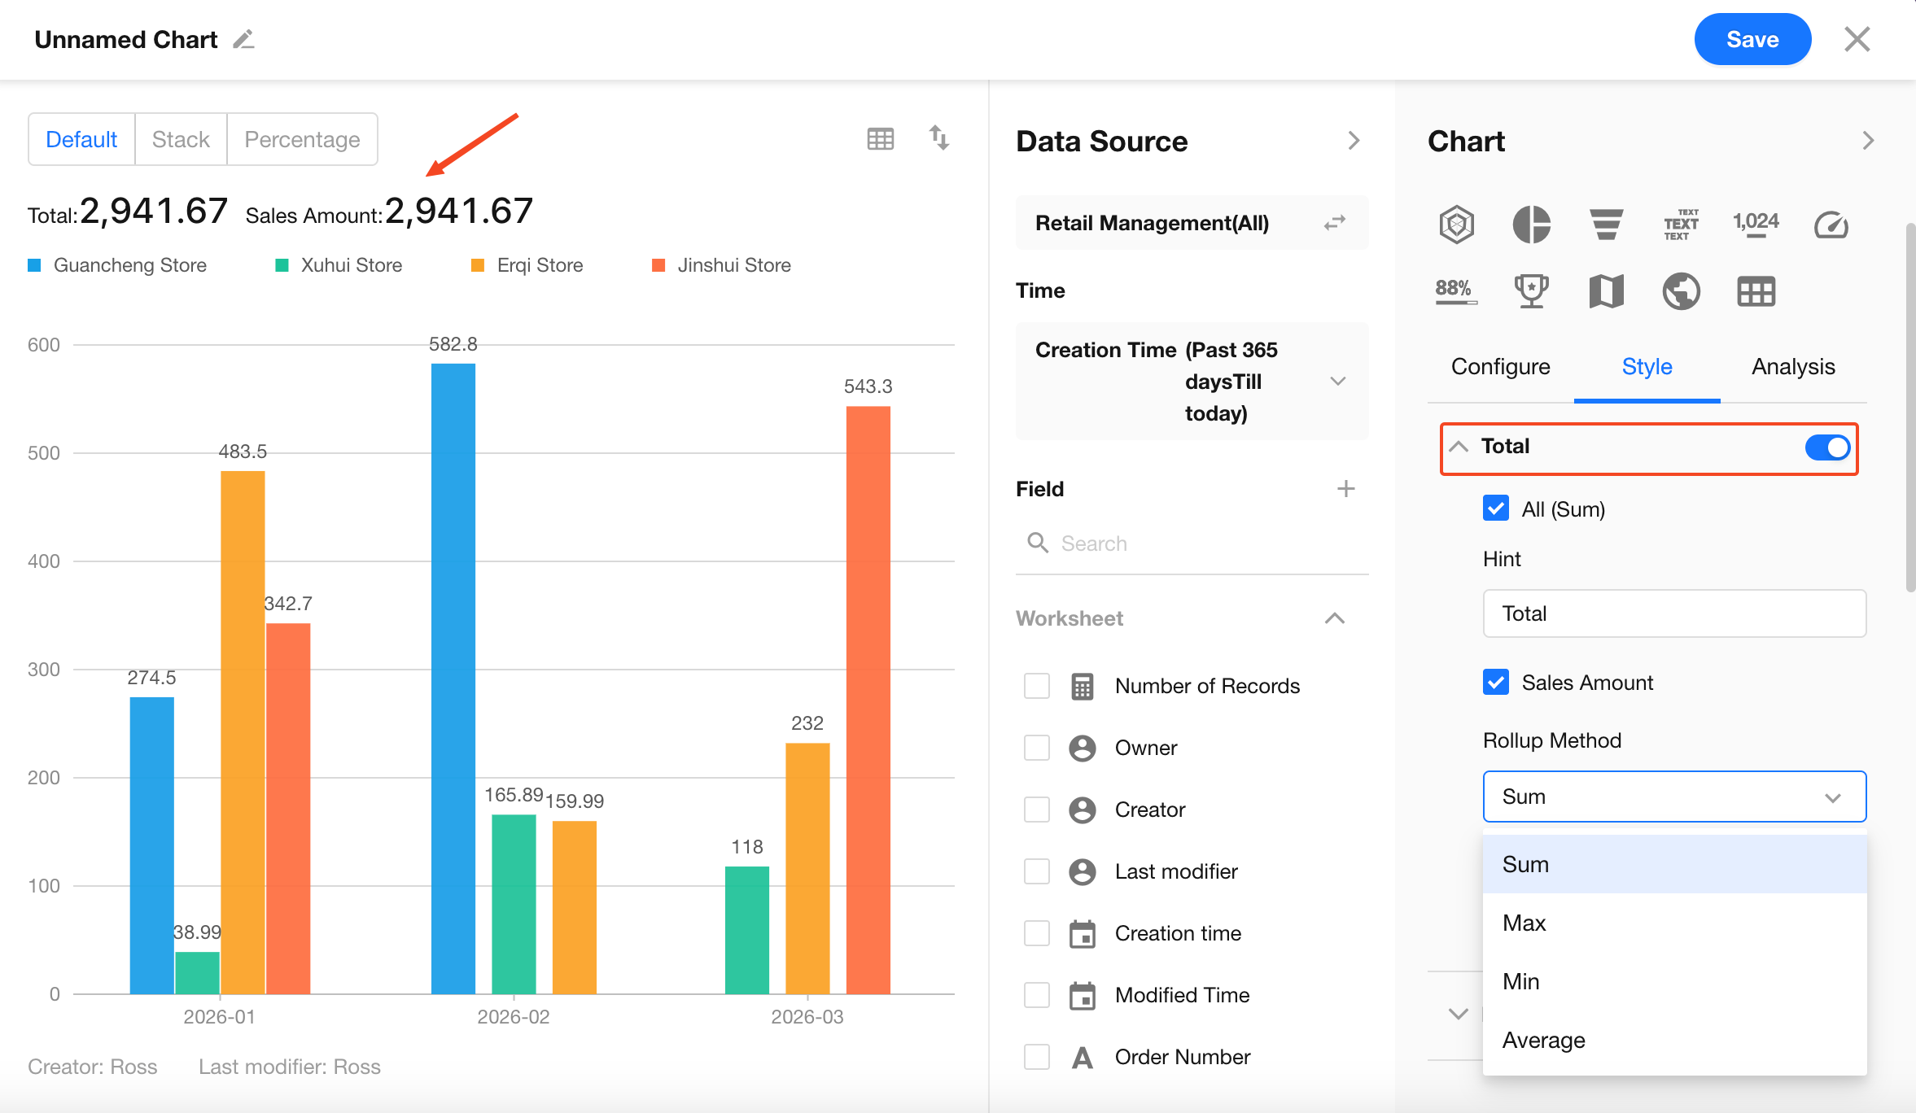Check the Number of Records field
The image size is (1916, 1113).
(1036, 686)
